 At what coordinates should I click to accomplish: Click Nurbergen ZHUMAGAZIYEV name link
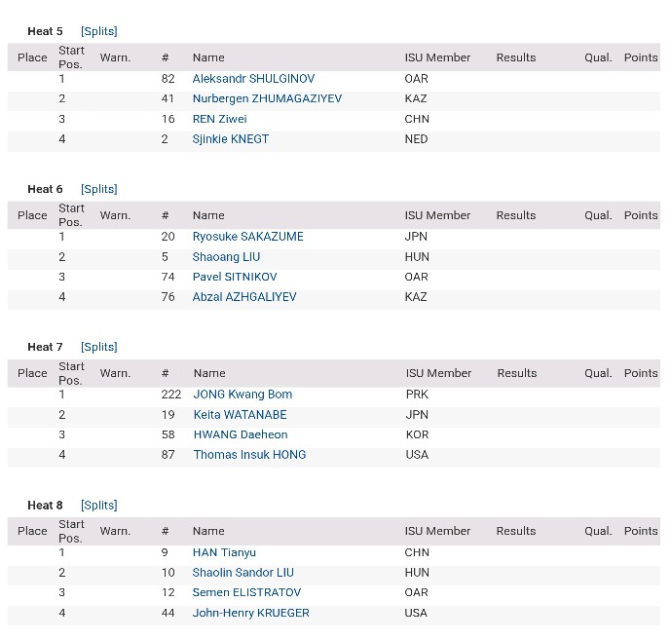pos(267,98)
